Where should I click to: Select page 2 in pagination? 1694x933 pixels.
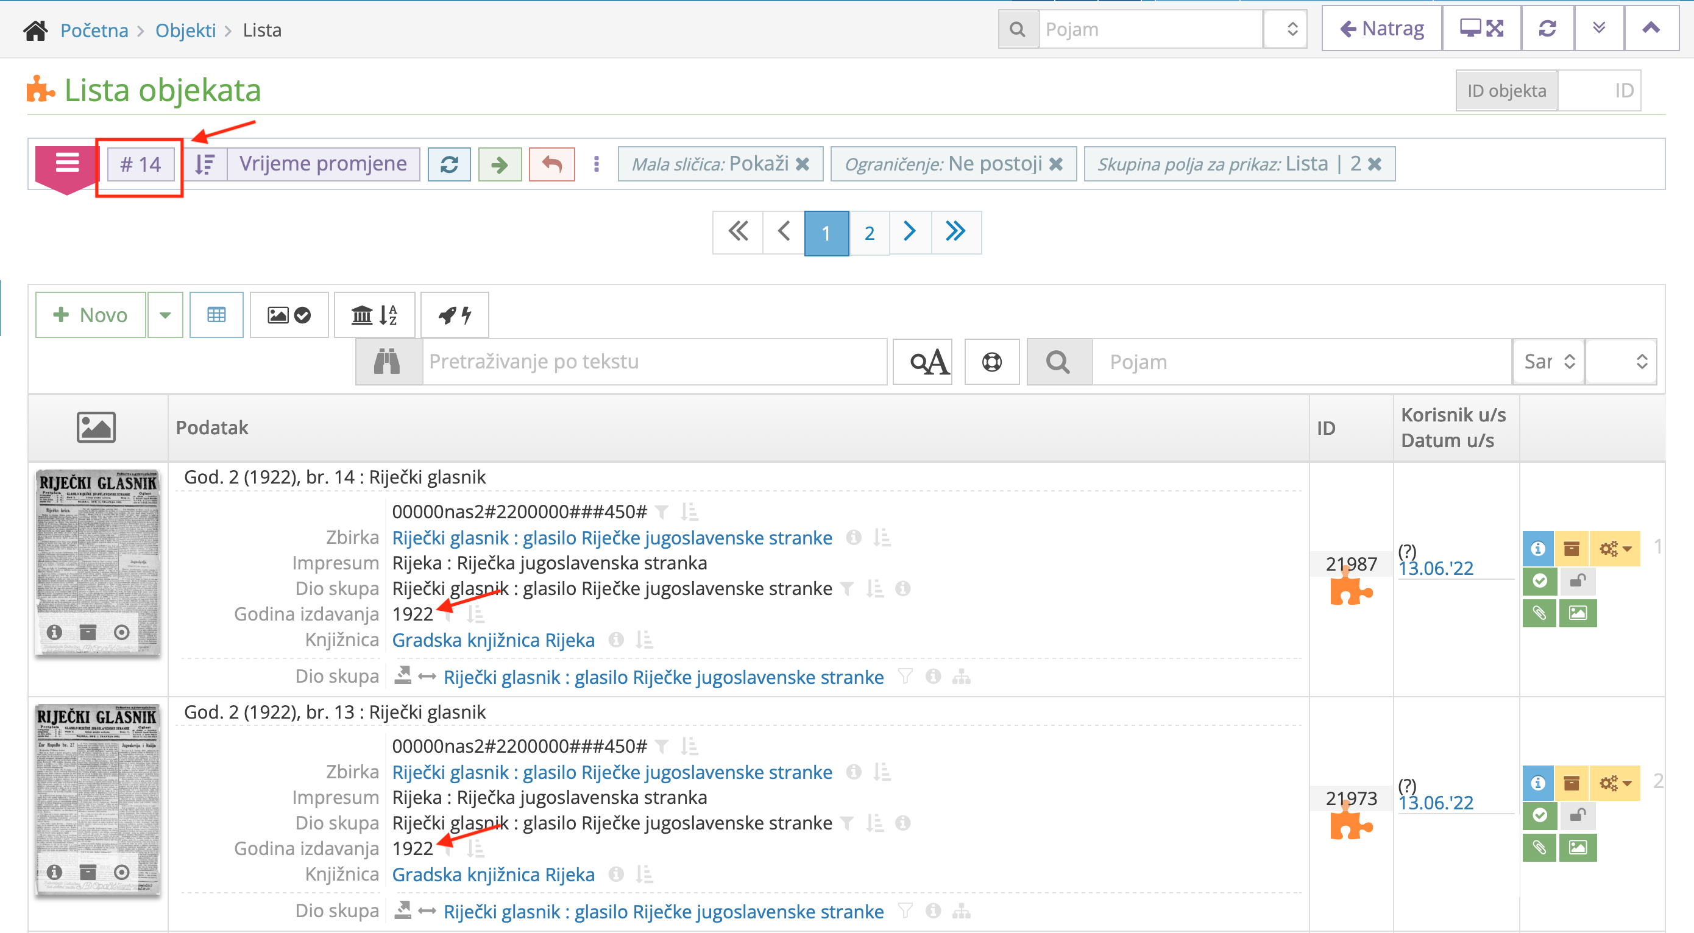pos(870,233)
